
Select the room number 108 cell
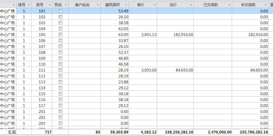42,52
